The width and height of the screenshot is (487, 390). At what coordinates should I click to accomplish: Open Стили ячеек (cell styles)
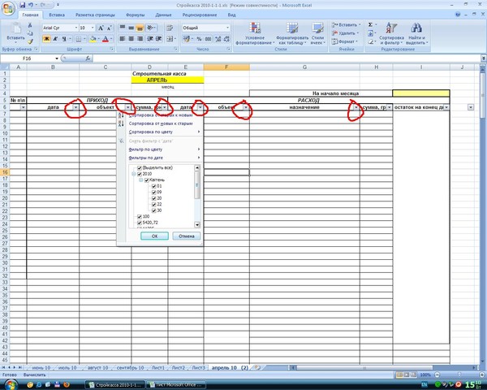coord(317,33)
